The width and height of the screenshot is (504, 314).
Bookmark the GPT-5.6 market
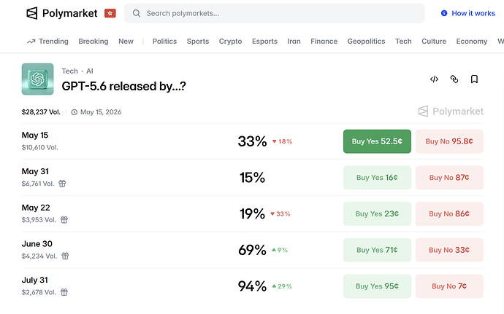tap(474, 79)
